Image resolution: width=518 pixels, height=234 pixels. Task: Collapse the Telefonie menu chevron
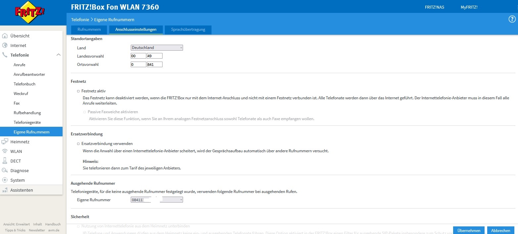point(58,55)
